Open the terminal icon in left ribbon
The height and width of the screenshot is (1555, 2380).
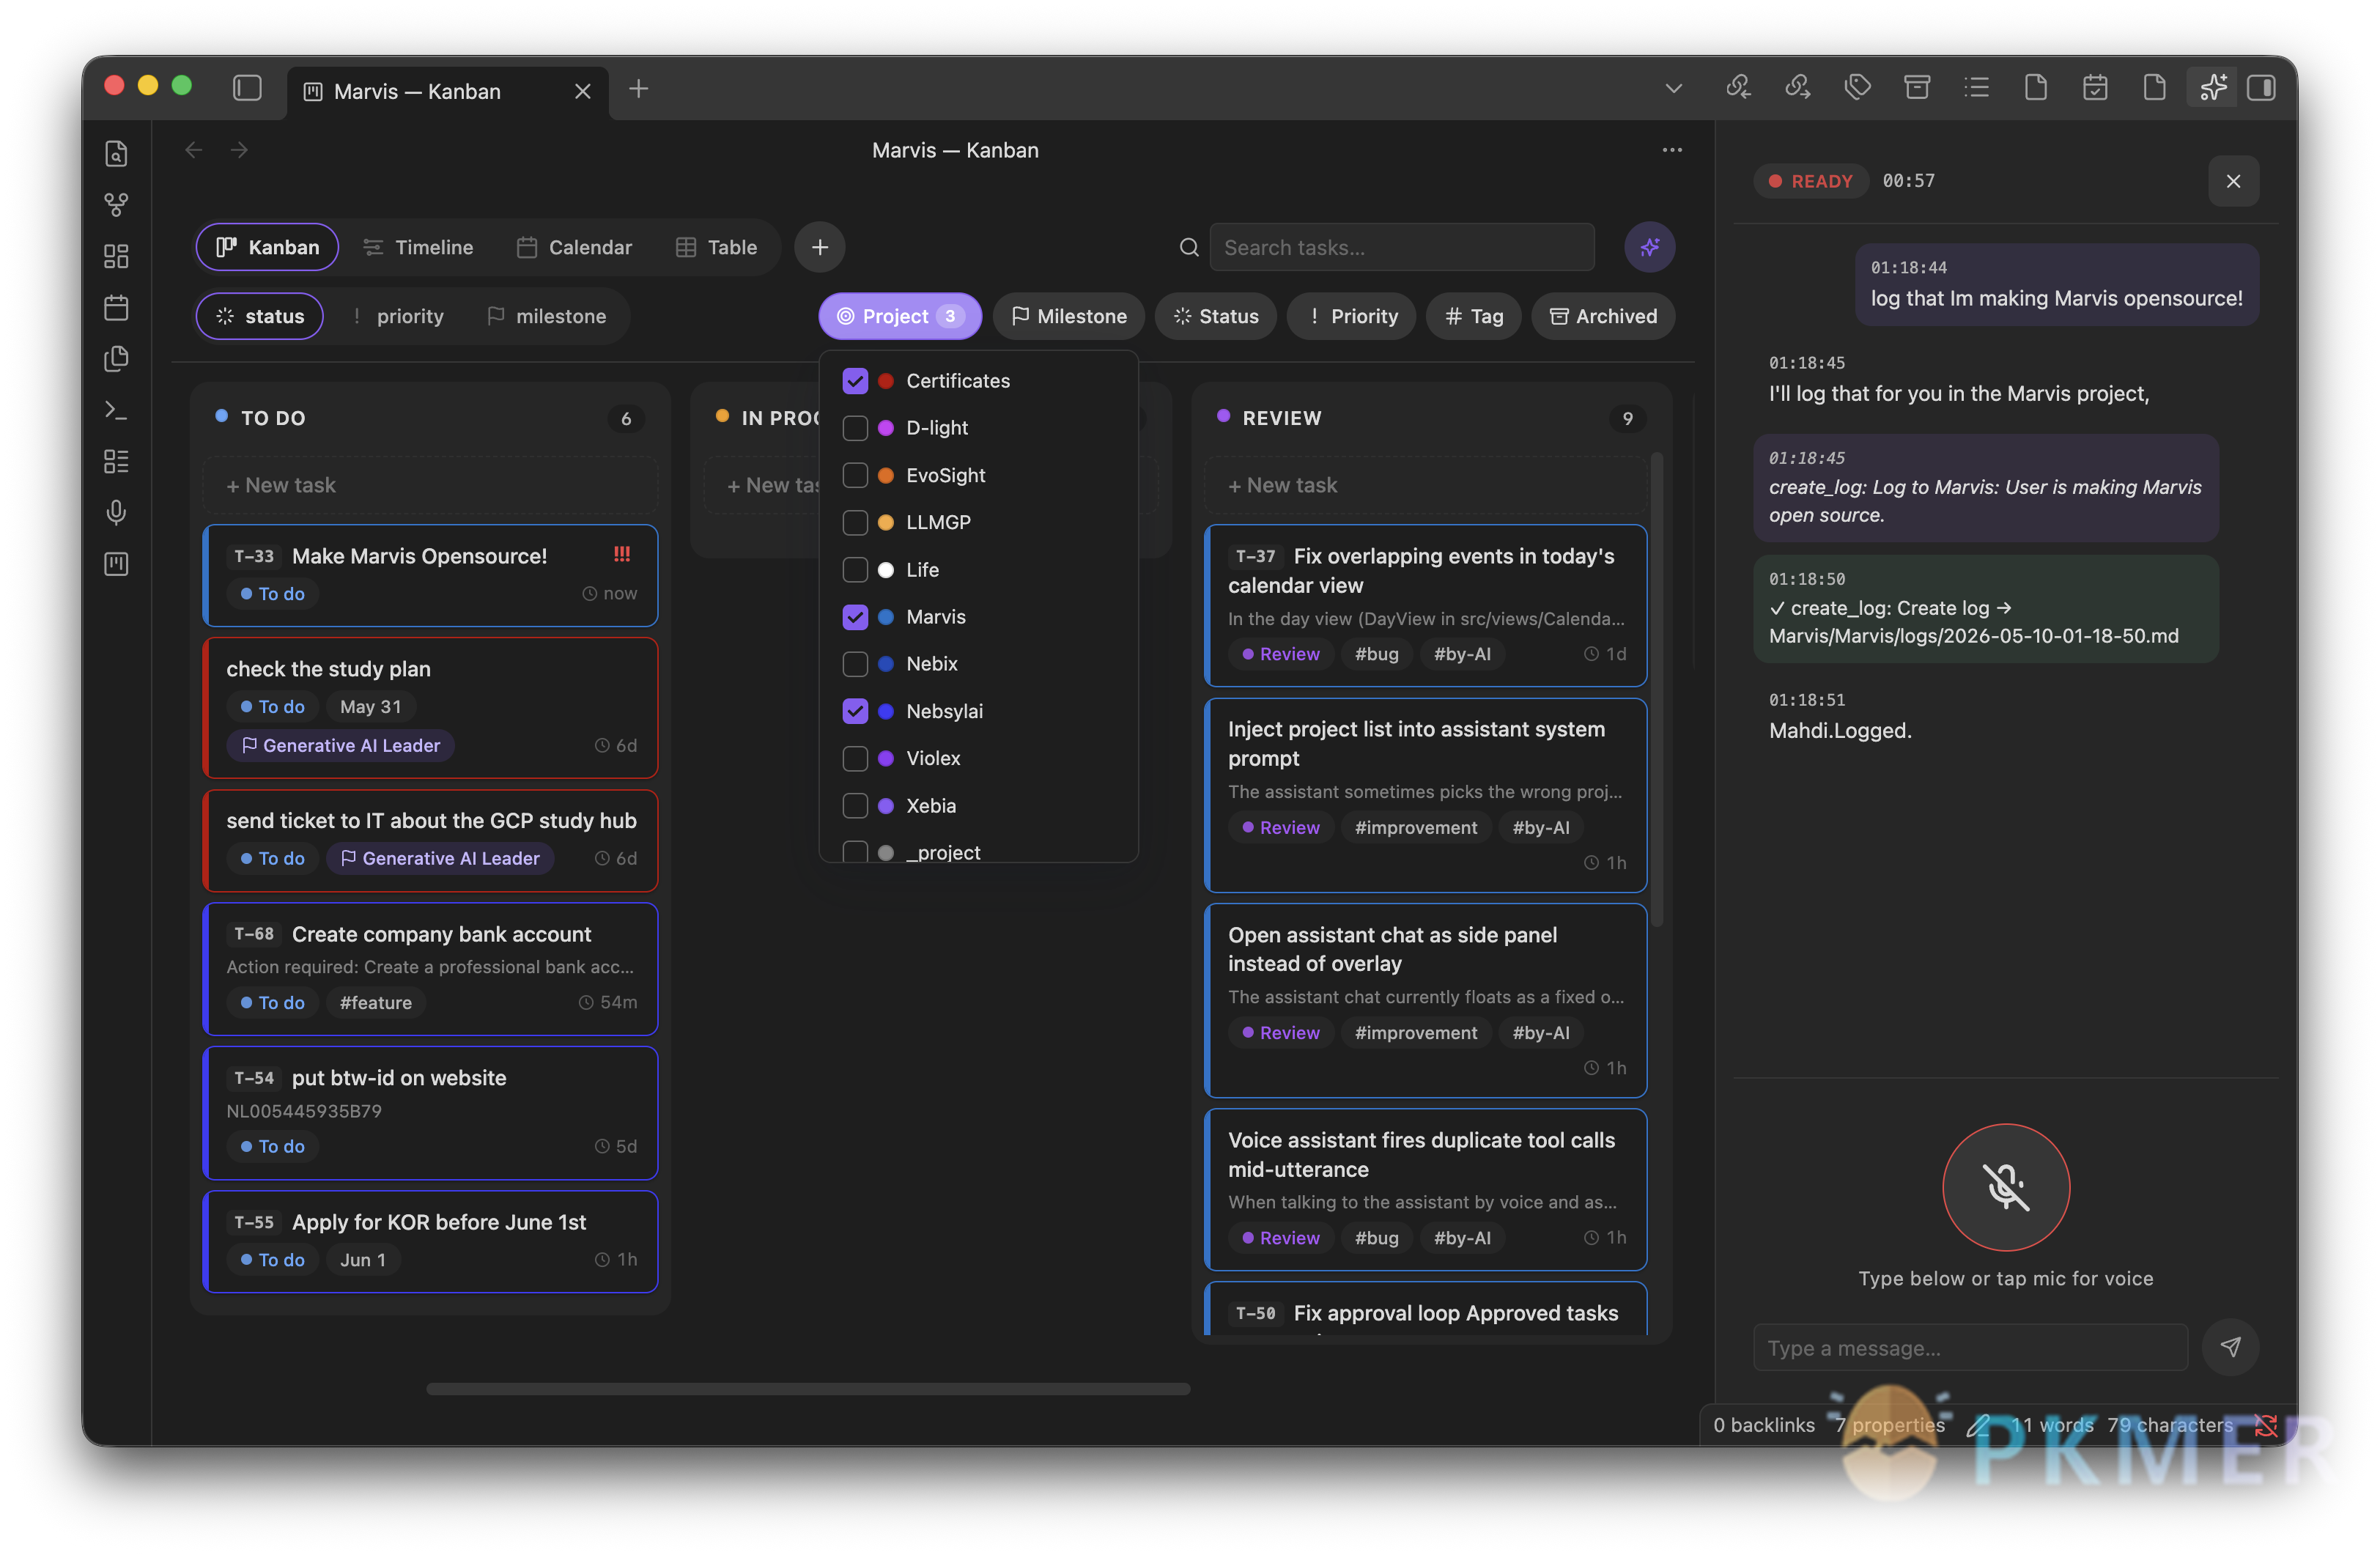[116, 410]
